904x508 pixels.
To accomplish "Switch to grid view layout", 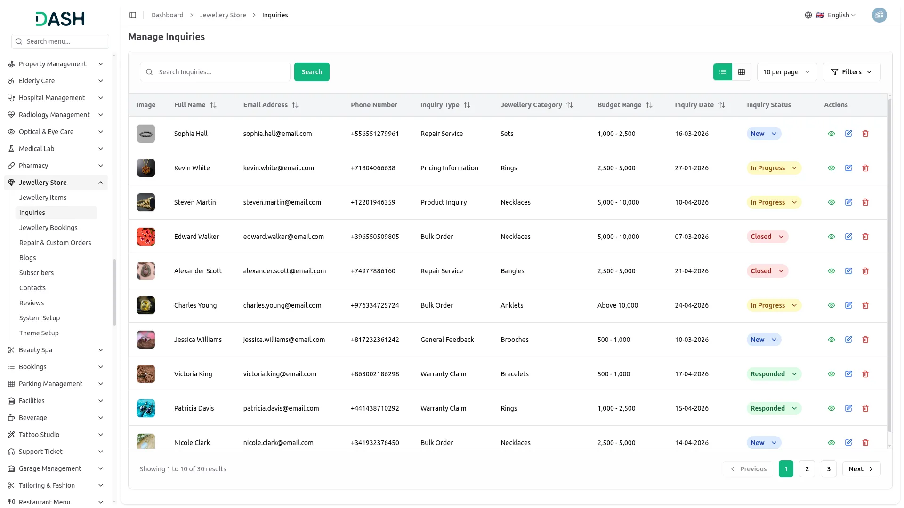I will (x=742, y=72).
